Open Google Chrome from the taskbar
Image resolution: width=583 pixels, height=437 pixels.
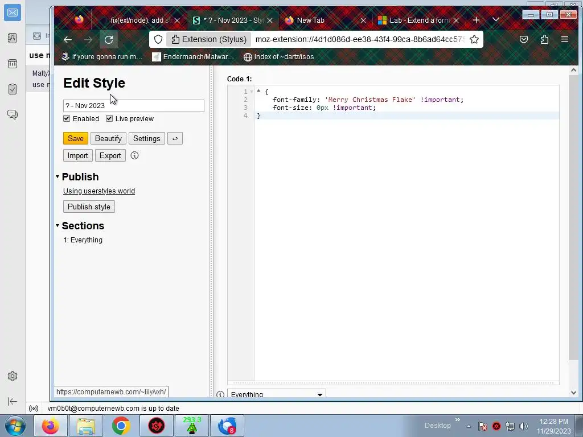(121, 426)
